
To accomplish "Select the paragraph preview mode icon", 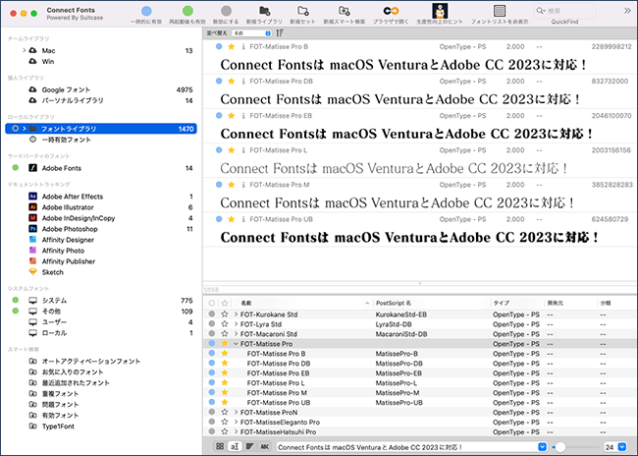I will pyautogui.click(x=250, y=446).
